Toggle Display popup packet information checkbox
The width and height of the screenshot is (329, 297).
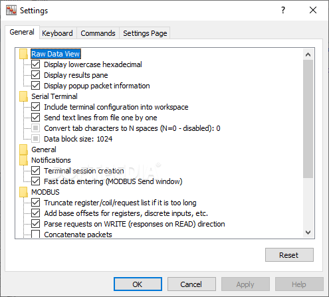35,86
